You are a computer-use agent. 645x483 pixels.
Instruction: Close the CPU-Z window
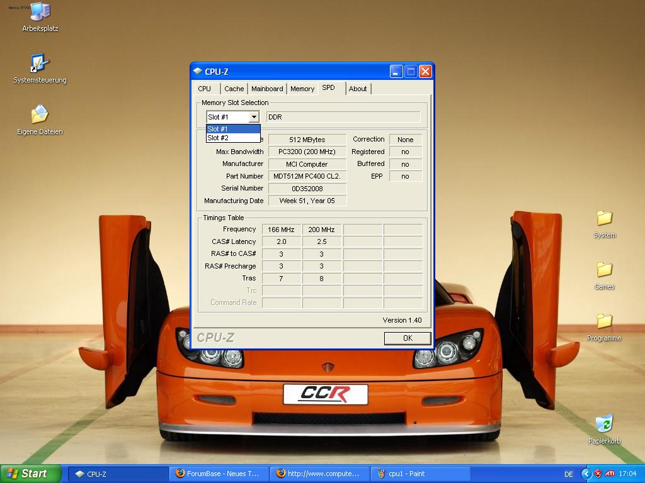(x=425, y=72)
